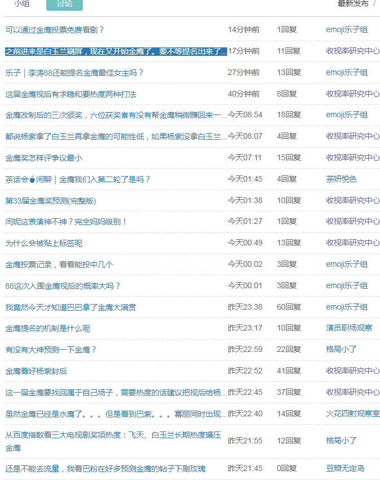Click the 22回复 reply count

click(x=289, y=349)
